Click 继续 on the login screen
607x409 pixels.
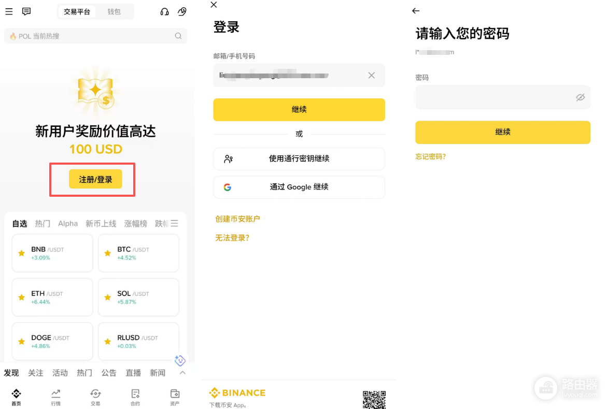pyautogui.click(x=299, y=110)
